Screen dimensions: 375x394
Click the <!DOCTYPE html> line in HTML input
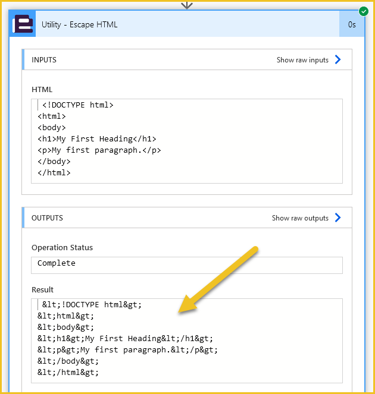coord(78,105)
